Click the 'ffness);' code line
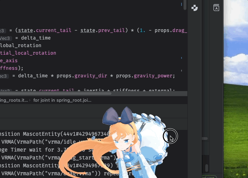Image resolution: width=248 pixels, height=178 pixels. [x=12, y=68]
